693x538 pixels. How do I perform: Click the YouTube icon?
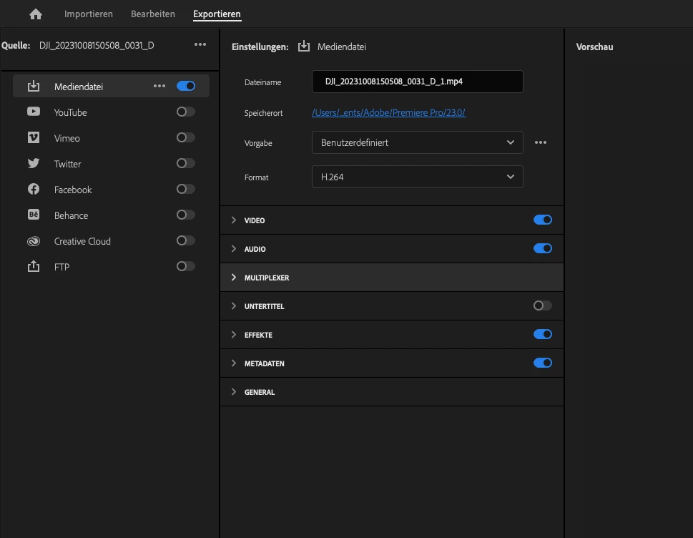point(34,112)
